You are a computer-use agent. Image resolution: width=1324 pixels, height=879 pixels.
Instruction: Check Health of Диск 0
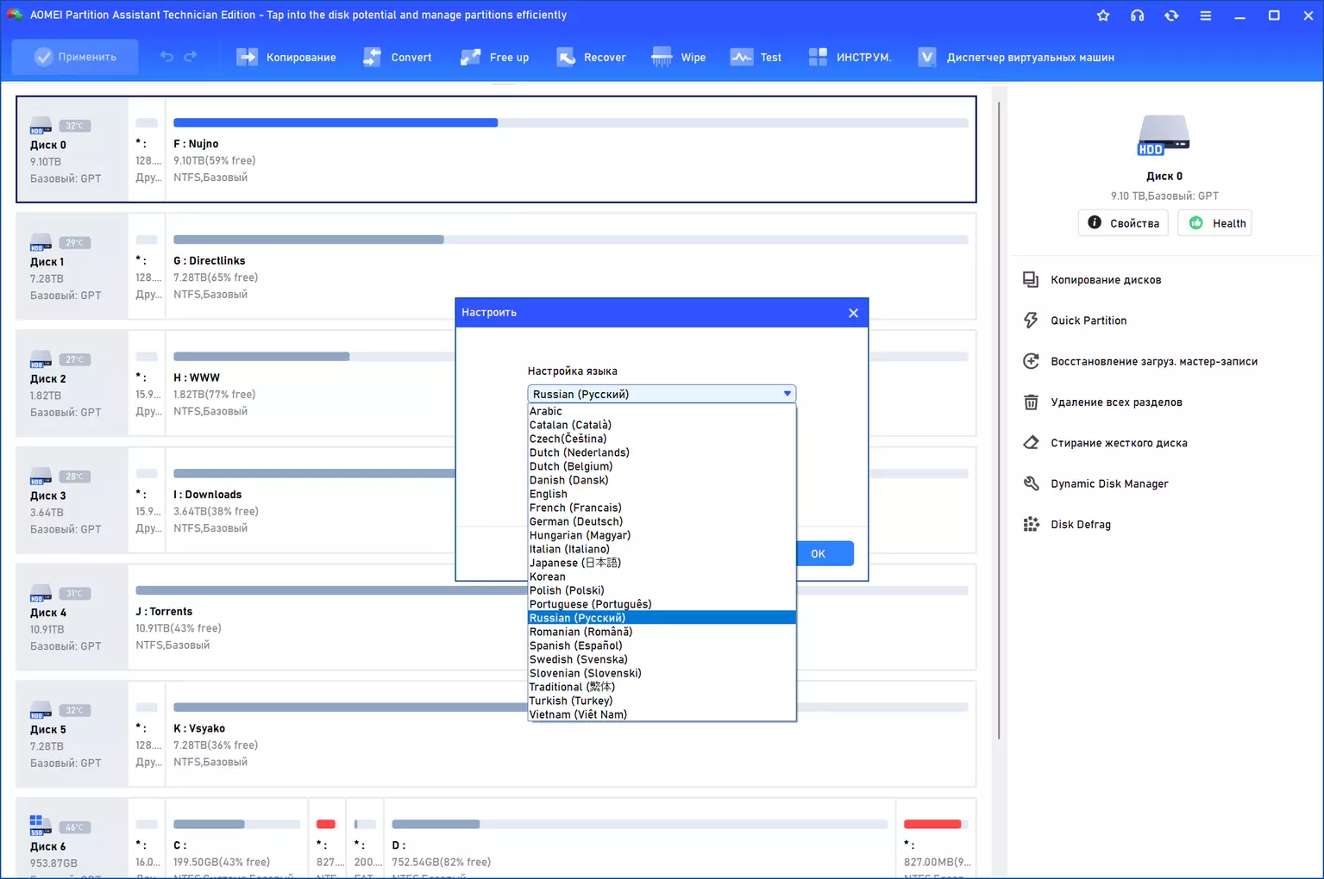pyautogui.click(x=1214, y=223)
